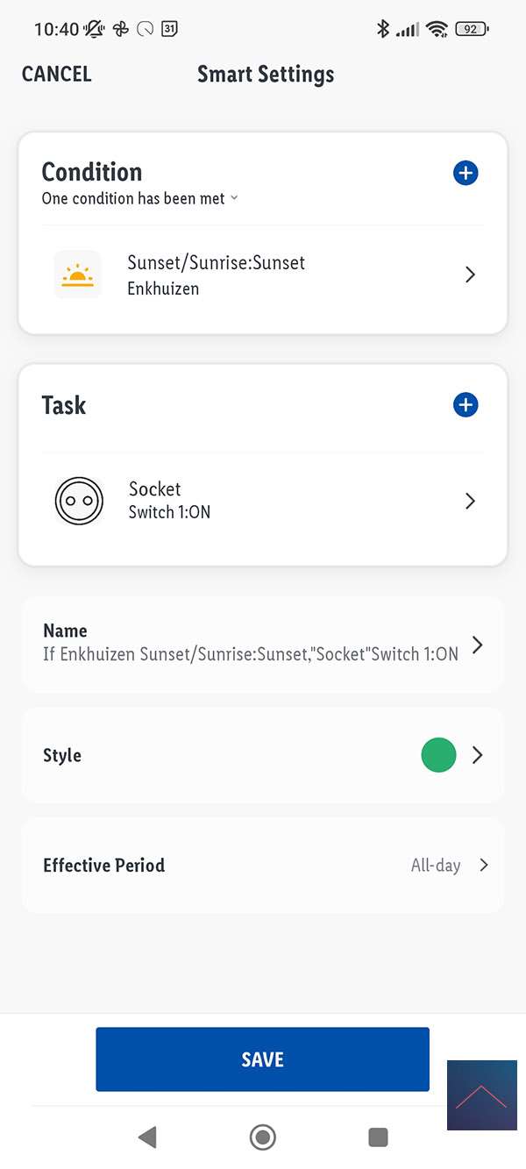This screenshot has width=526, height=1169.
Task: Save the smart automation
Action: tap(262, 1059)
